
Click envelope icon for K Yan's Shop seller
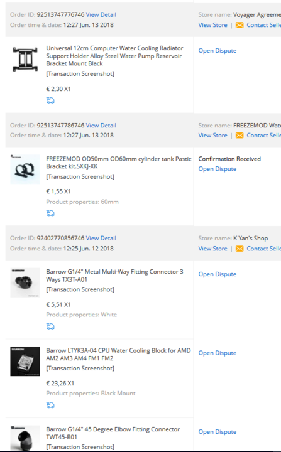240,249
